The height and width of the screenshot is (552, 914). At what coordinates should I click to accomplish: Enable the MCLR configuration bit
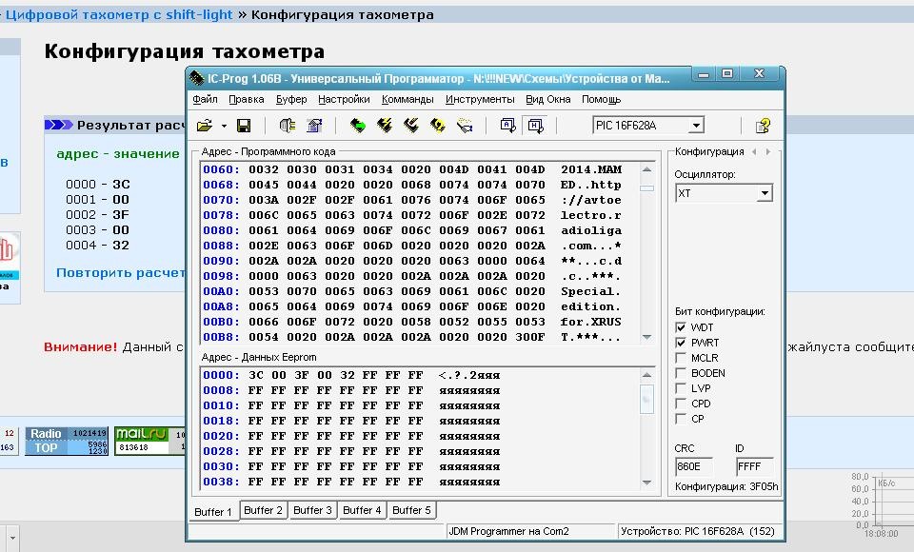pos(680,358)
